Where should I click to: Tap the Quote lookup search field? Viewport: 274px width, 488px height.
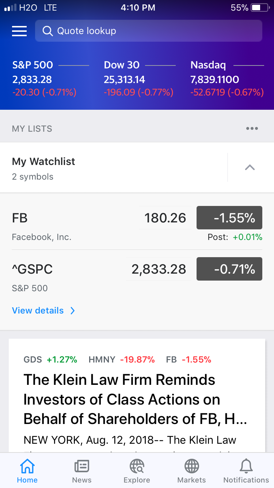(149, 31)
